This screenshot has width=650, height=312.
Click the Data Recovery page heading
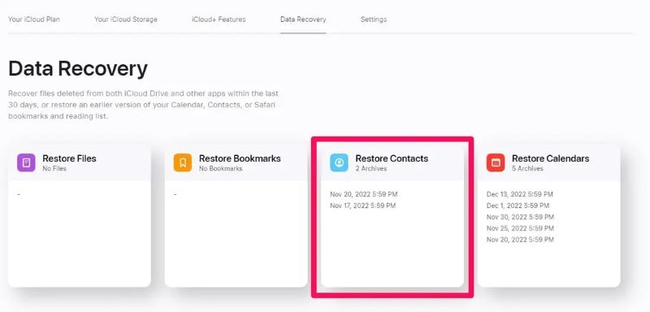[x=78, y=69]
